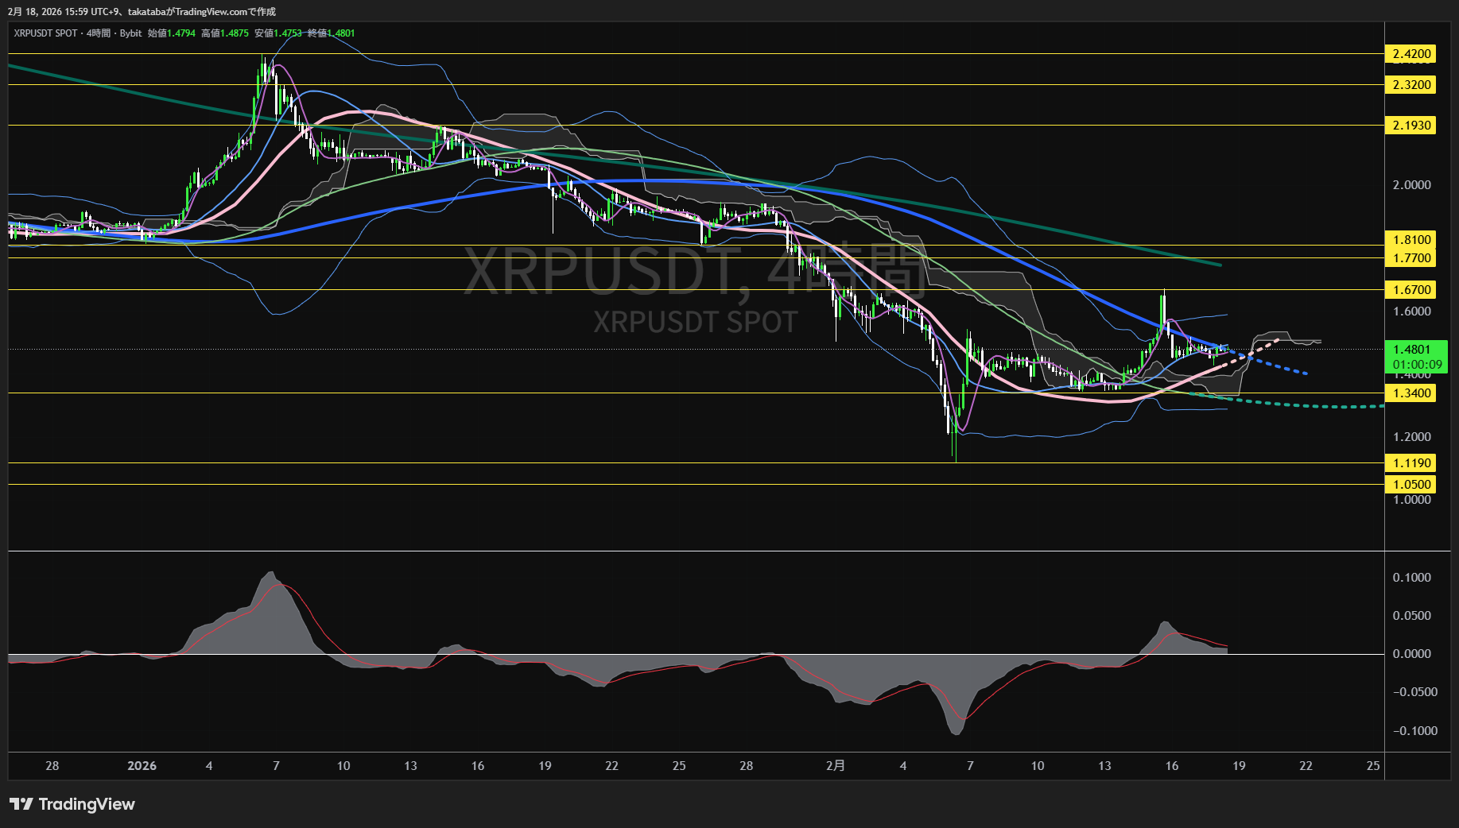Click the XRPUSDT SPOT symbol legend title
The height and width of the screenshot is (828, 1459).
45,33
